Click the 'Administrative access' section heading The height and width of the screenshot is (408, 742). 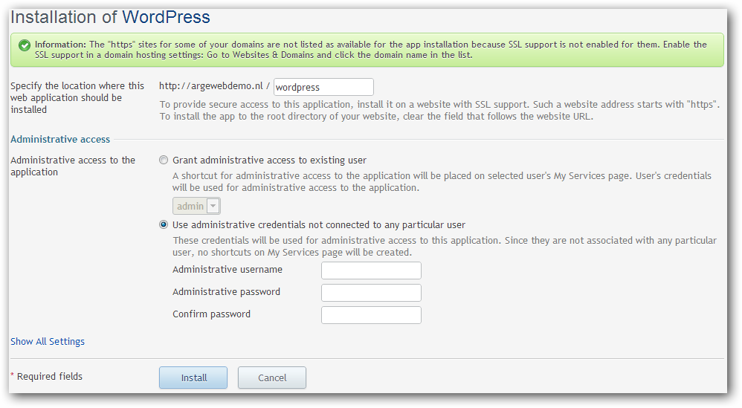pyautogui.click(x=60, y=140)
